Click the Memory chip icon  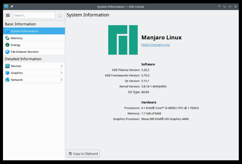7,38
